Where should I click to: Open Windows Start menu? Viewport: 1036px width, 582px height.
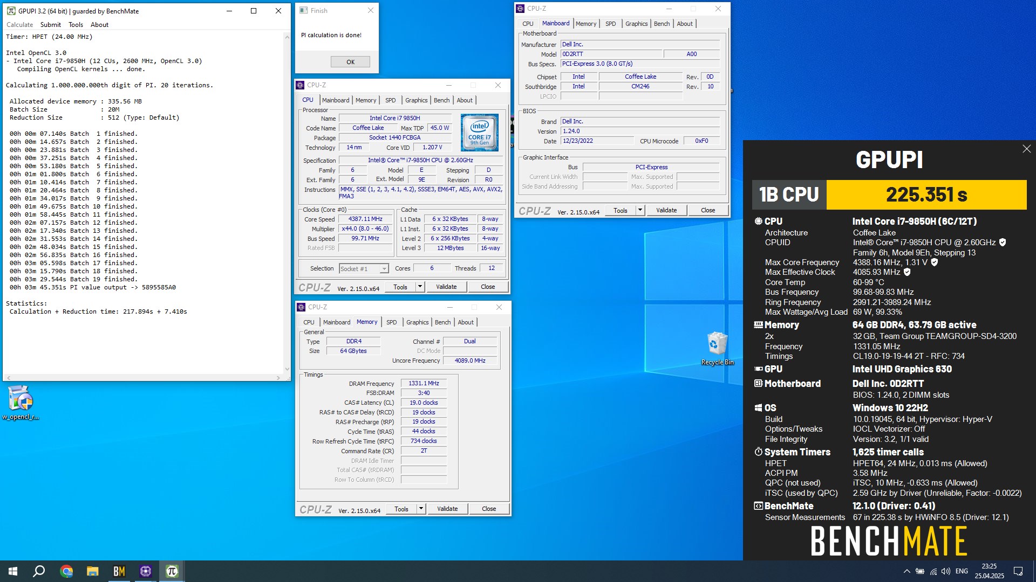(13, 571)
